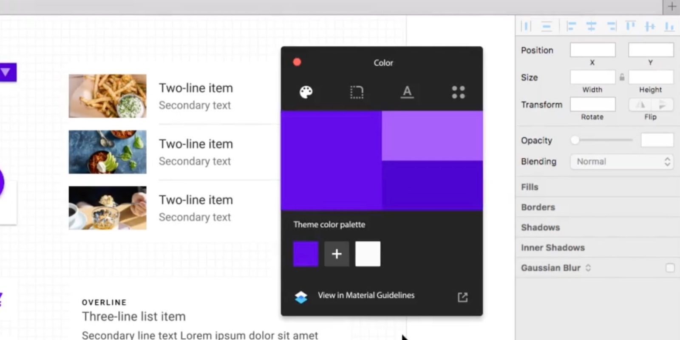This screenshot has height=340, width=680.
Task: Open the Blending mode Normal dropdown
Action: pos(622,161)
